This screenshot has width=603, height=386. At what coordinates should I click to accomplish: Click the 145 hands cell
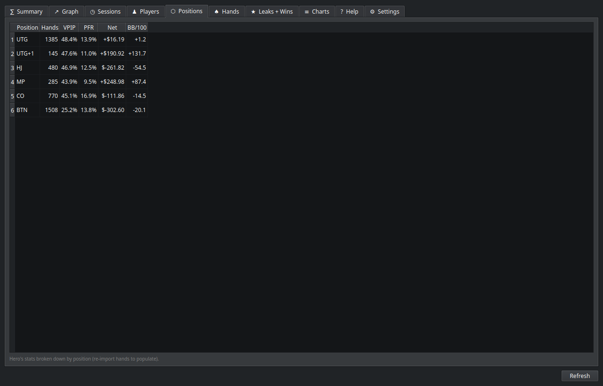[49, 54]
